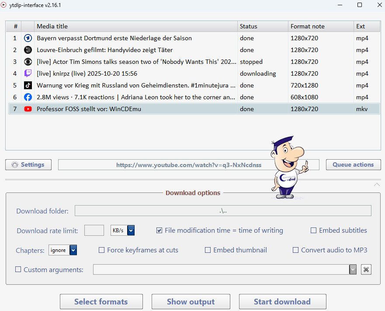The width and height of the screenshot is (385, 311).
Task: Click the Facebook icon in row 6
Action: pyautogui.click(x=28, y=97)
